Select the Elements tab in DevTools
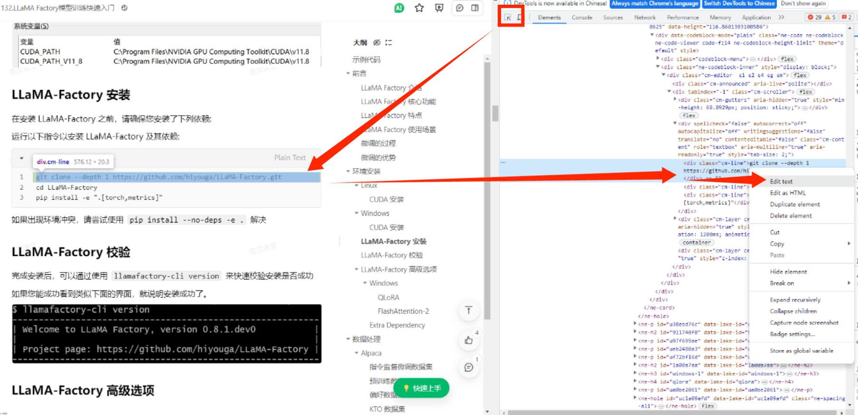The width and height of the screenshot is (858, 415). (549, 18)
